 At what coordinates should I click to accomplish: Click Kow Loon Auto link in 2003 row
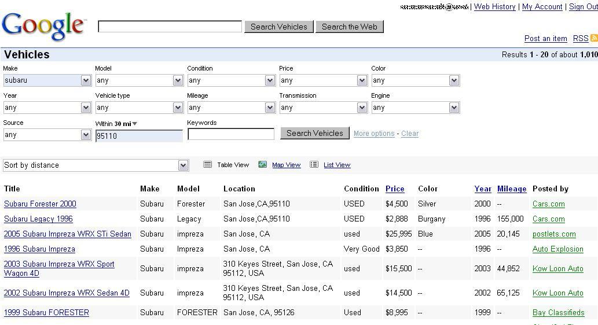point(558,268)
